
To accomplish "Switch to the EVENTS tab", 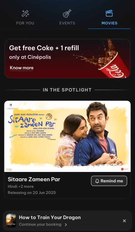I will tap(67, 23).
